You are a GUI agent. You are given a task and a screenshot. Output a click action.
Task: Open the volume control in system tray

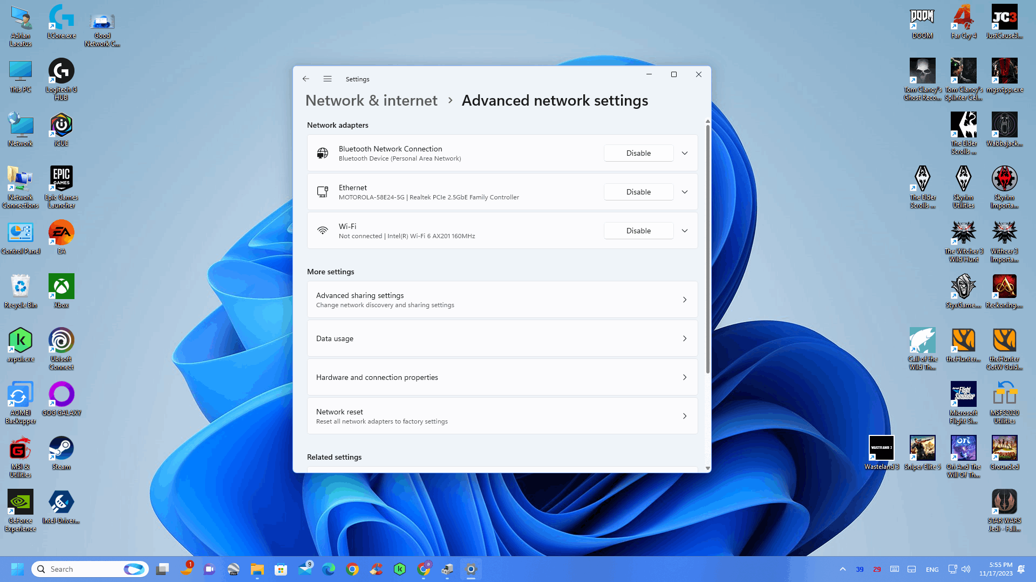966,569
